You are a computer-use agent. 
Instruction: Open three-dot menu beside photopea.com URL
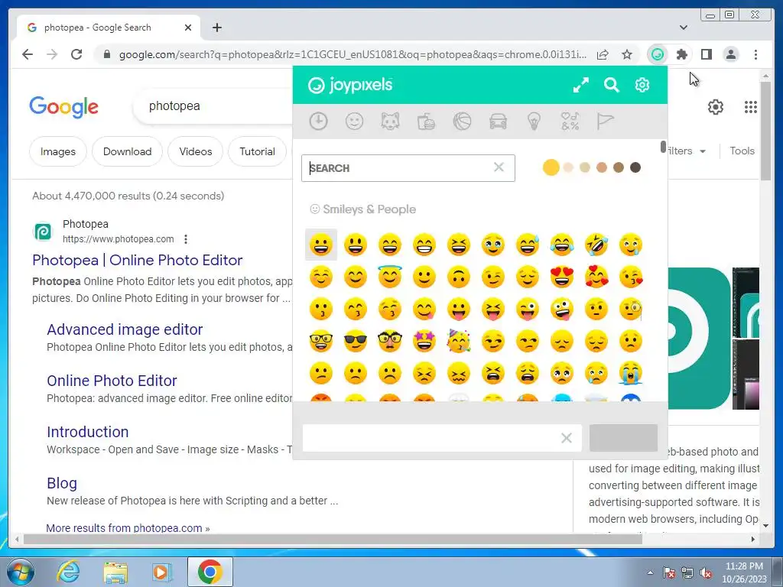[186, 239]
